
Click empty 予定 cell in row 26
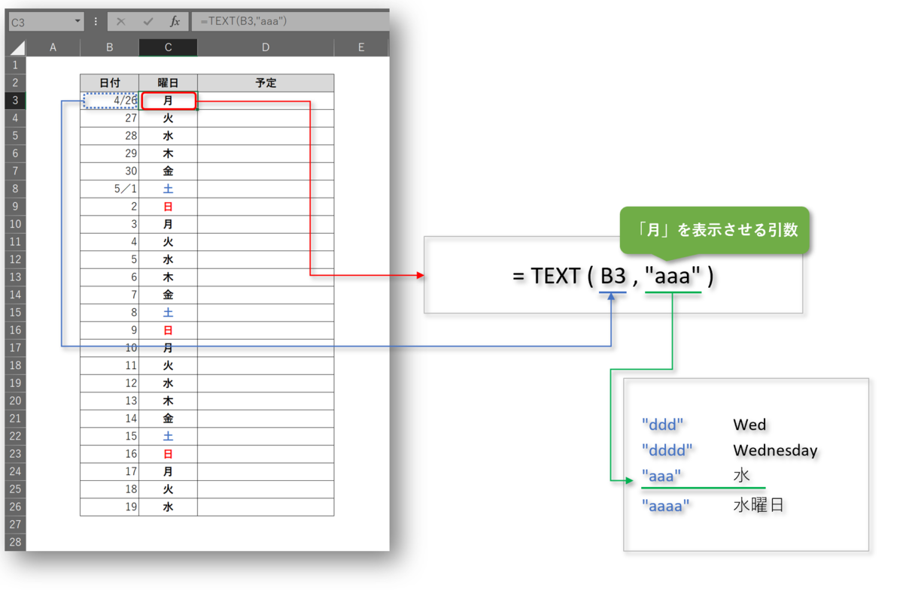tap(266, 507)
